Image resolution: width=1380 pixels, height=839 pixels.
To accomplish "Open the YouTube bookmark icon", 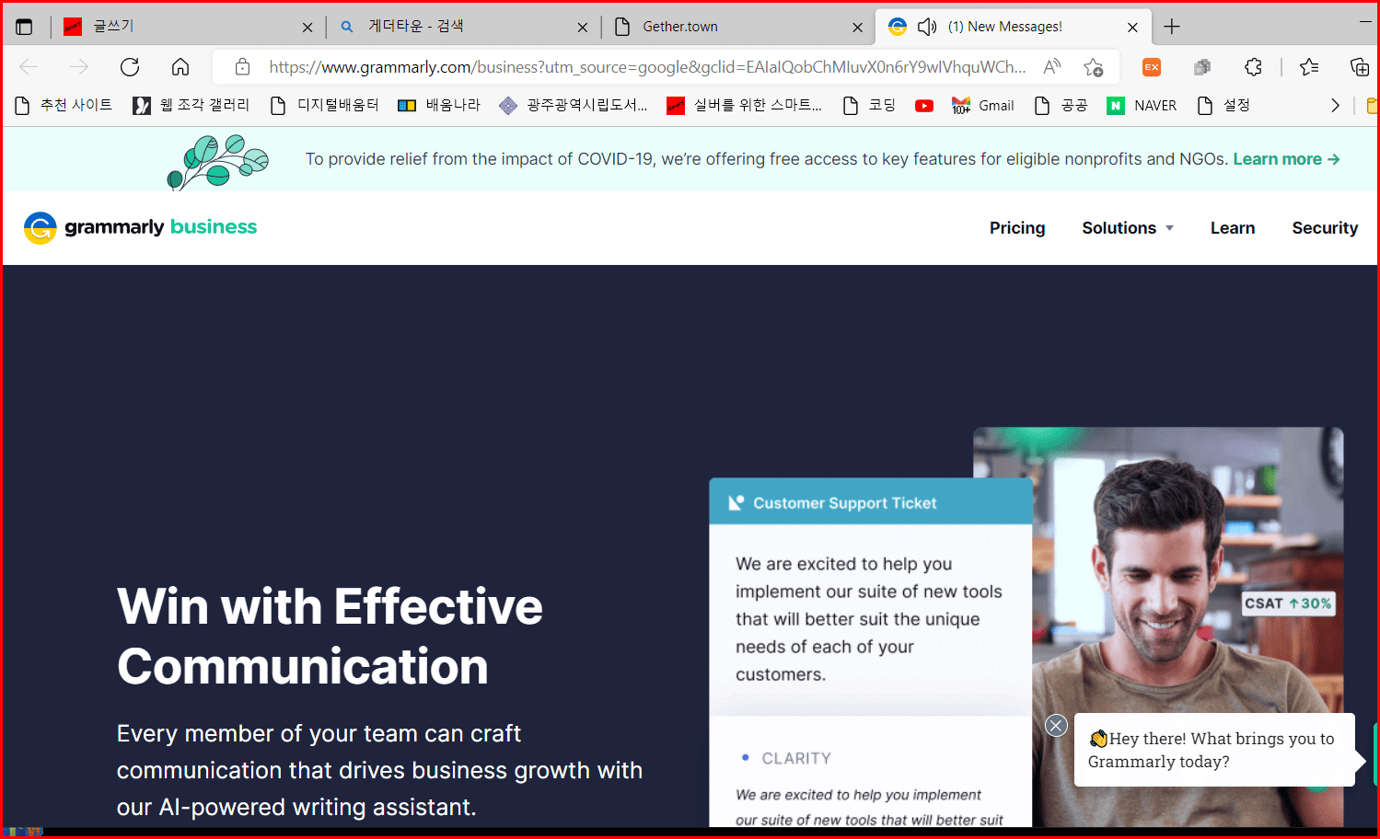I will 924,106.
